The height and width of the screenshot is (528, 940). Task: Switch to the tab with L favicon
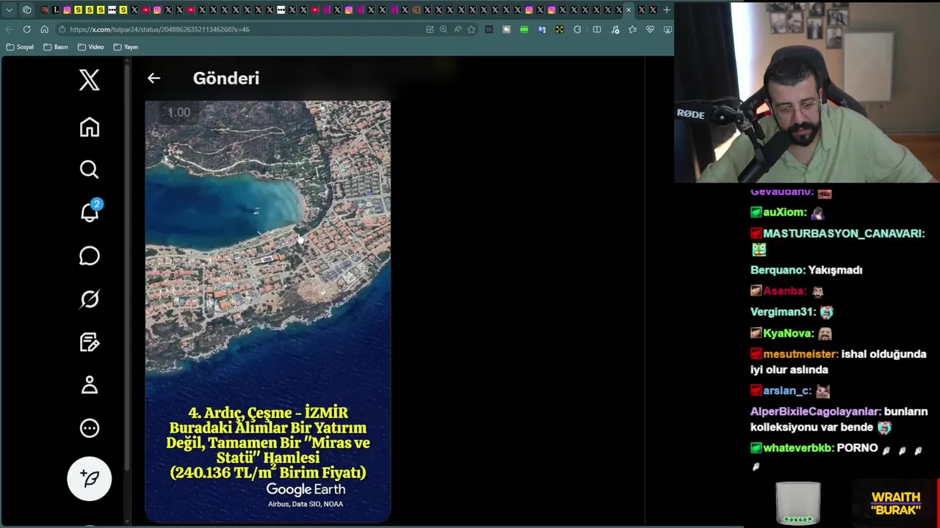click(56, 10)
